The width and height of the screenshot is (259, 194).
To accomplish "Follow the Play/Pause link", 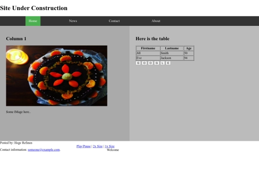I will coord(83,146).
